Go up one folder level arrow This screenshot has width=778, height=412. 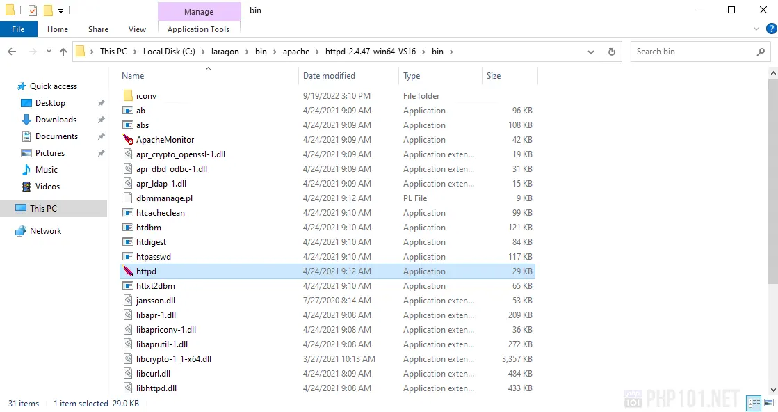pos(63,51)
